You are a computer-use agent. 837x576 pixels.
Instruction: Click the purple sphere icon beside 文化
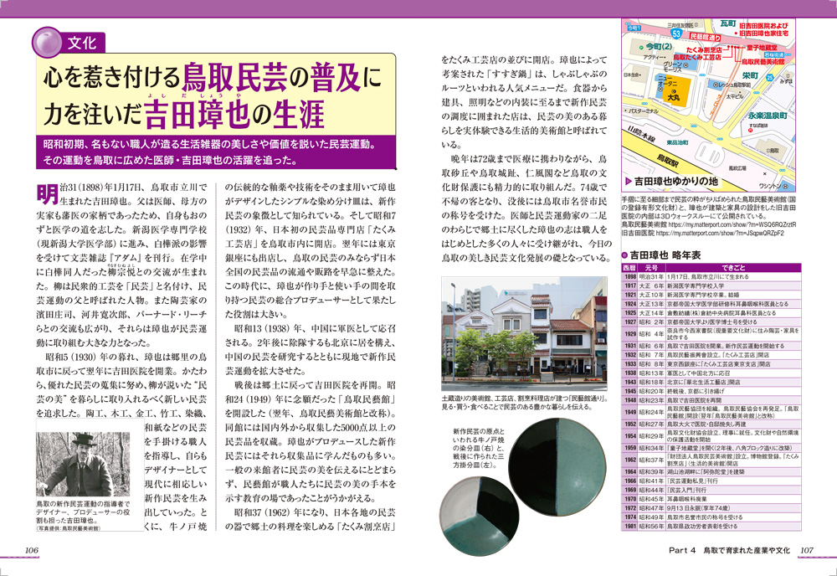[46, 42]
